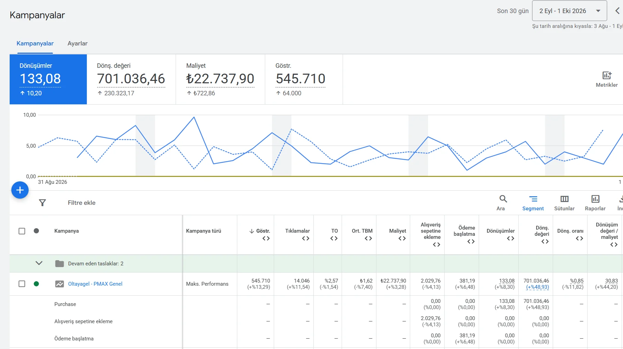This screenshot has width=623, height=349.
Task: Select the Maliyet metric card
Action: coord(220,79)
